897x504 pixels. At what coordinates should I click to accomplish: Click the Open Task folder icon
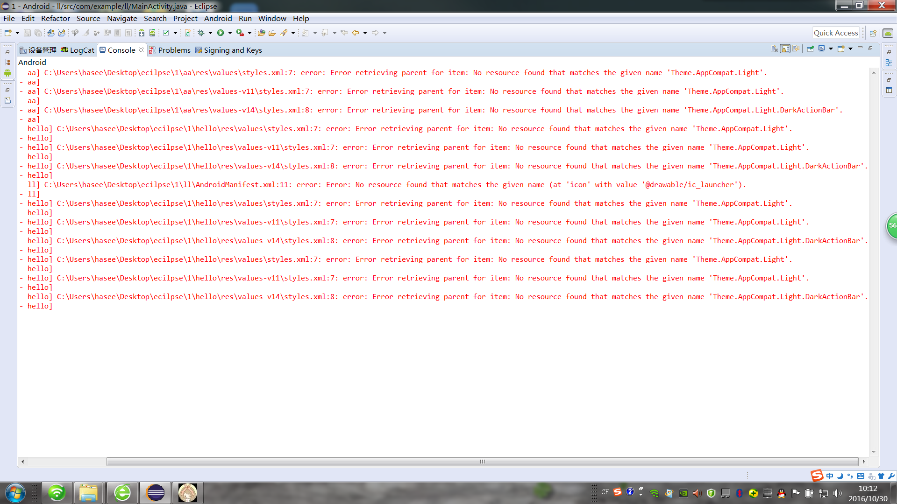point(272,33)
